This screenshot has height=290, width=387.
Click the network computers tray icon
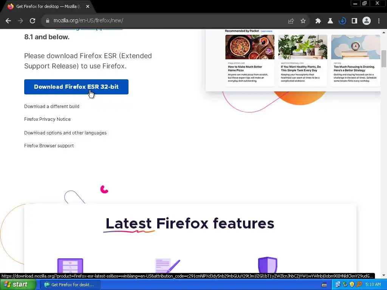pyautogui.click(x=337, y=285)
